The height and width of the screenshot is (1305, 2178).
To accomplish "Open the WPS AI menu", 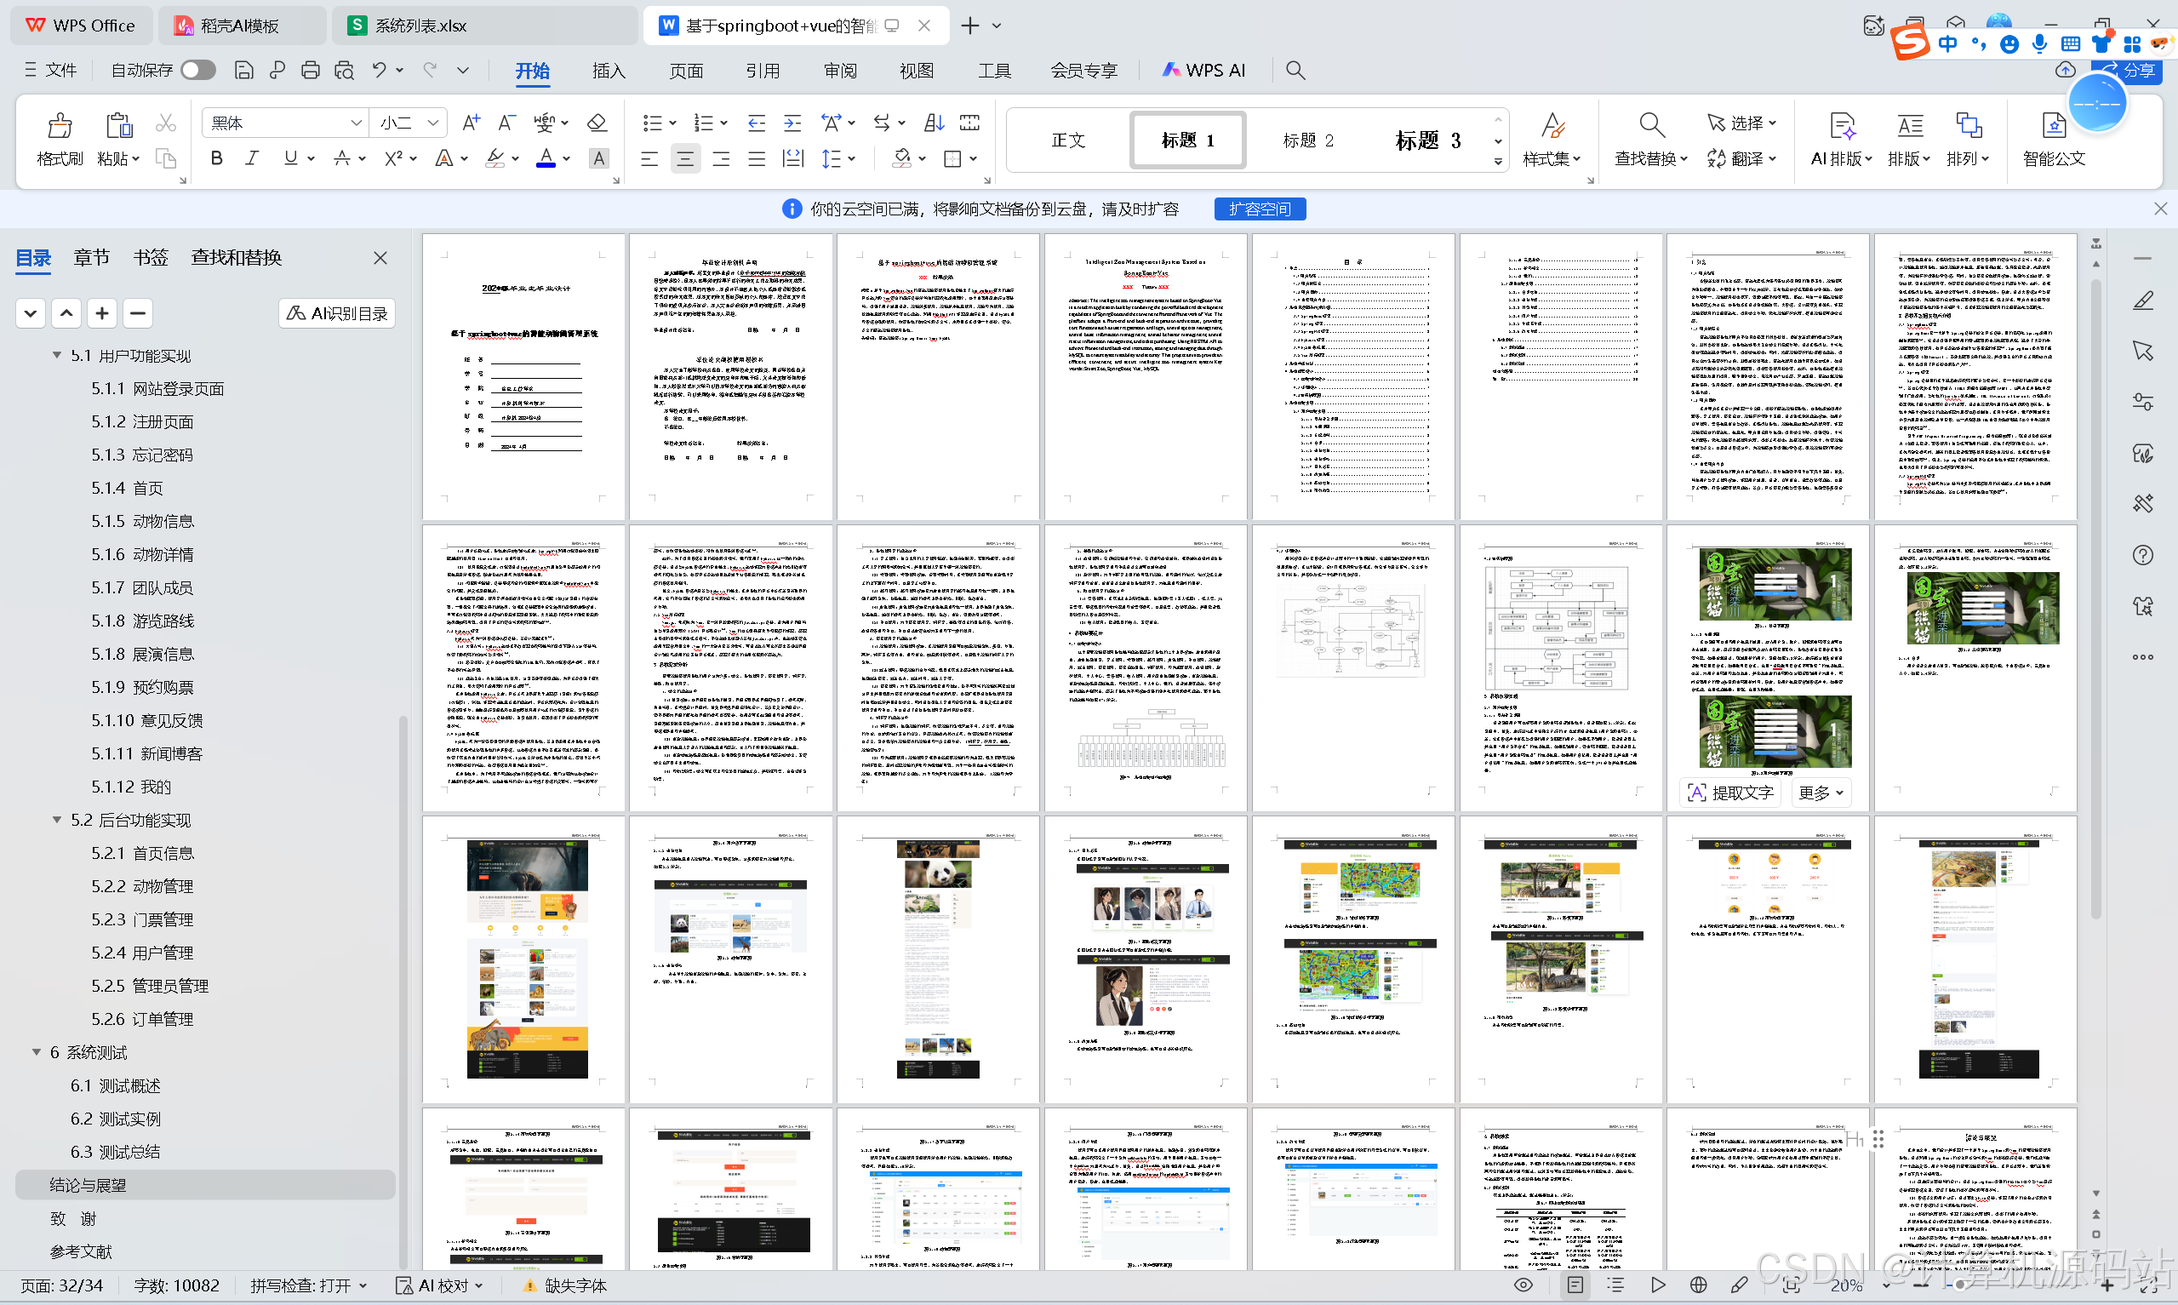I will pyautogui.click(x=1203, y=71).
